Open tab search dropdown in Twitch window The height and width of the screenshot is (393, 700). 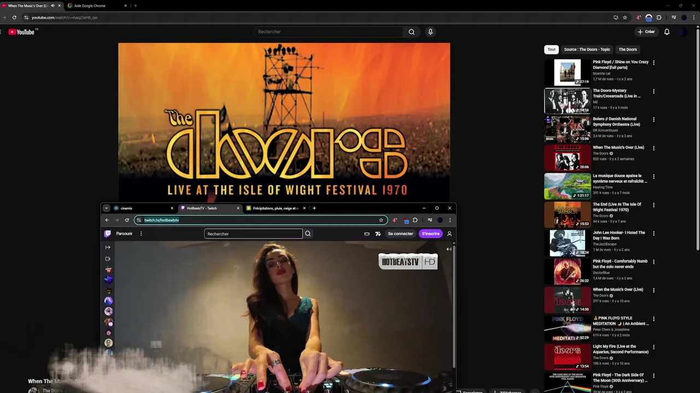coord(106,208)
